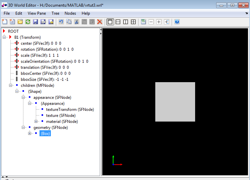This screenshot has width=250, height=180.
Task: Select scaleOrientation (SFRotation) field row
Action: point(54,61)
